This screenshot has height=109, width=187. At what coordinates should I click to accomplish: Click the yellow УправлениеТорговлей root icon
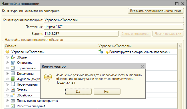(7, 52)
